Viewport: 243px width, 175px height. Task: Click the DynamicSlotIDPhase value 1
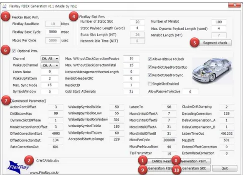point(56,120)
